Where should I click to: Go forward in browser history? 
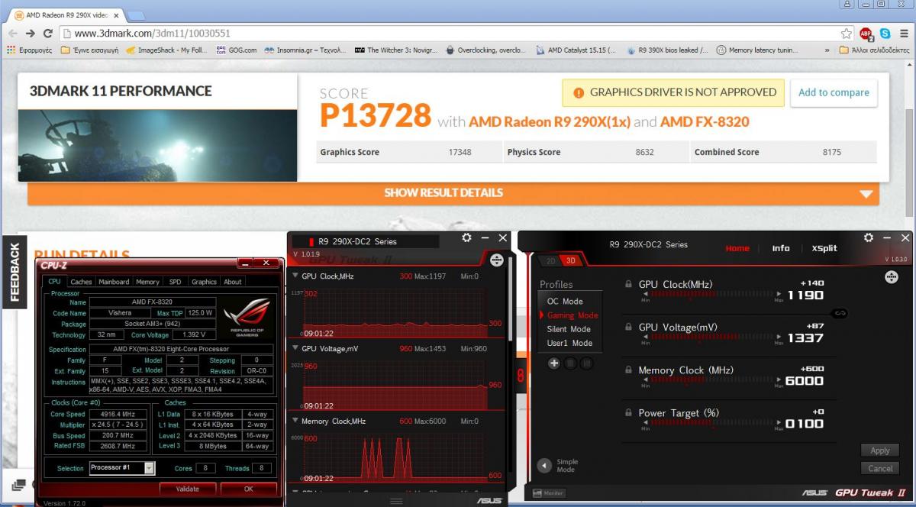tap(31, 34)
